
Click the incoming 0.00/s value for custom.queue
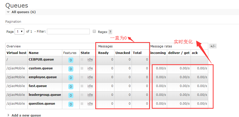[x=161, y=68]
